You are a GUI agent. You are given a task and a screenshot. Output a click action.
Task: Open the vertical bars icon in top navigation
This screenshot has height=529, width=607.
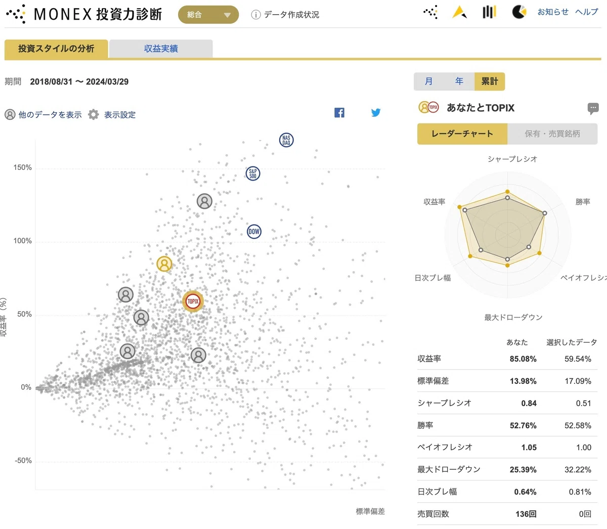click(489, 12)
